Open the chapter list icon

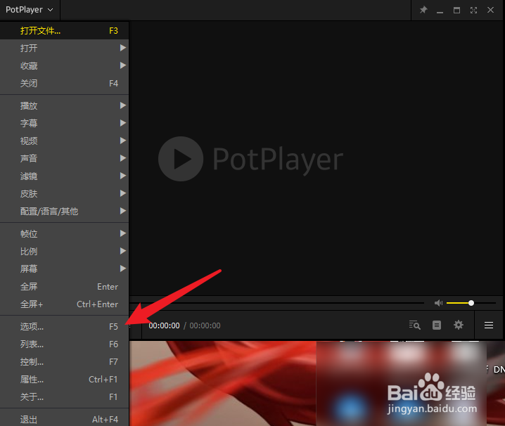click(436, 325)
